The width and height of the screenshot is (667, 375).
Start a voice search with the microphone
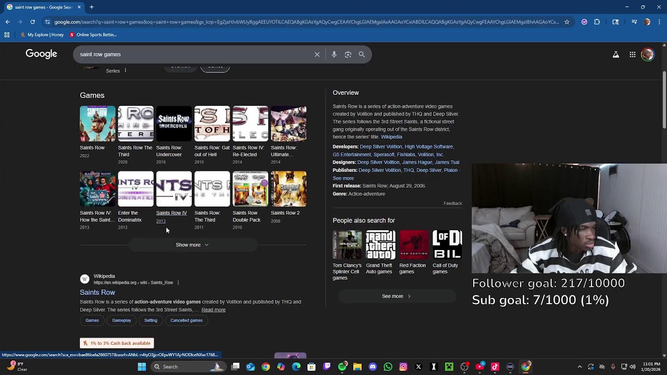[x=334, y=54]
